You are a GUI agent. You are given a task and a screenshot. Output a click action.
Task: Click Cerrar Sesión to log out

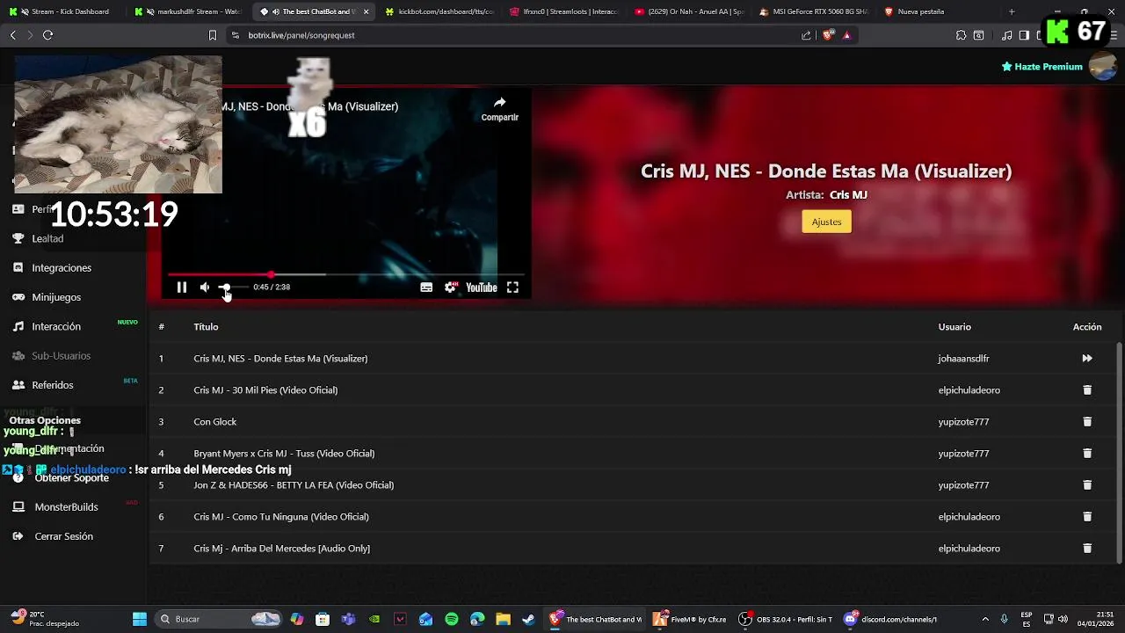[63, 536]
